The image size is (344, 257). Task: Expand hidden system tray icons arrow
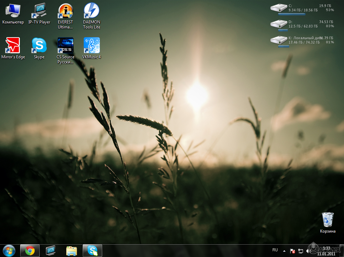[284, 251]
